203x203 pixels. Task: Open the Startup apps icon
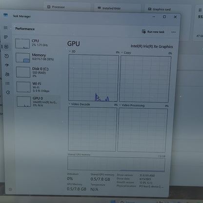[7, 65]
